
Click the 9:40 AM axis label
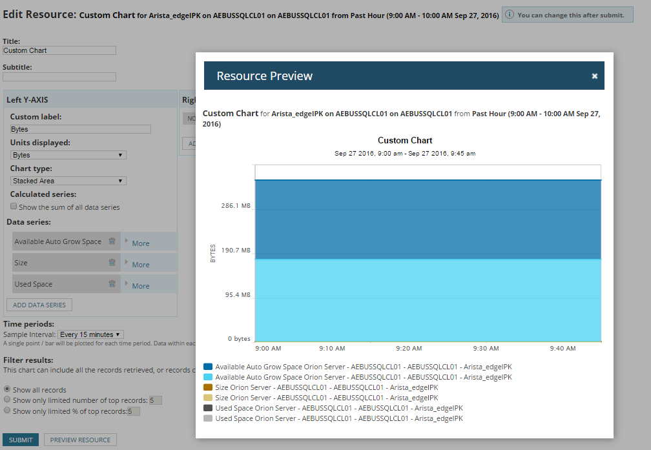point(563,348)
